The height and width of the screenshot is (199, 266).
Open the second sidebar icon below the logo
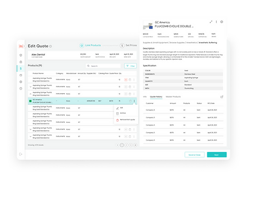pyautogui.click(x=21, y=62)
